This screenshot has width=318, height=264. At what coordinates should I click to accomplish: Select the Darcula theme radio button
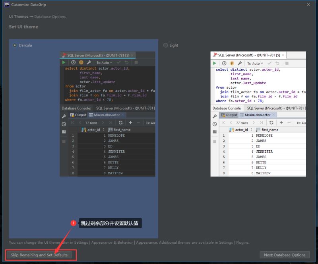pos(15,45)
